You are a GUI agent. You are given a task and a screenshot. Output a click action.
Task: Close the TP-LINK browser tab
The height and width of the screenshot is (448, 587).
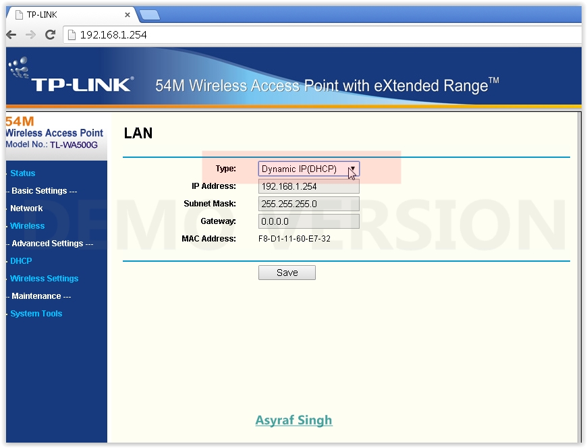[128, 15]
